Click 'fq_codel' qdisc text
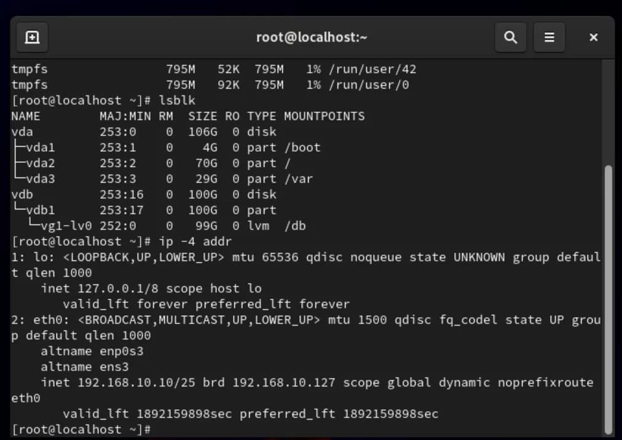 click(x=468, y=320)
